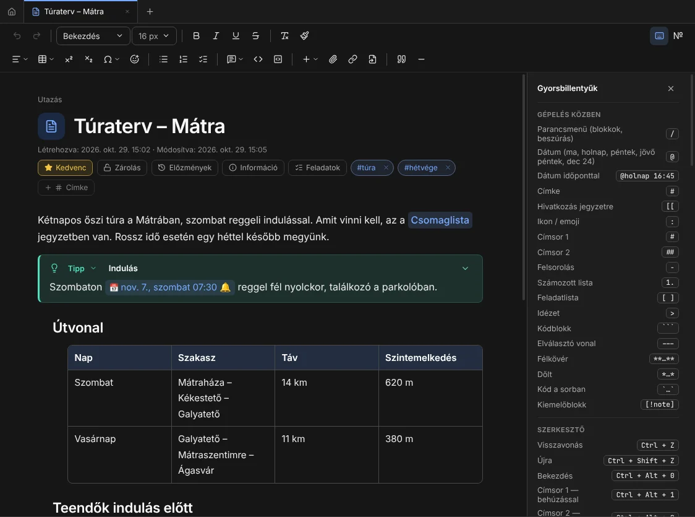Insert a numbered list
The height and width of the screenshot is (517, 695).
pos(184,59)
